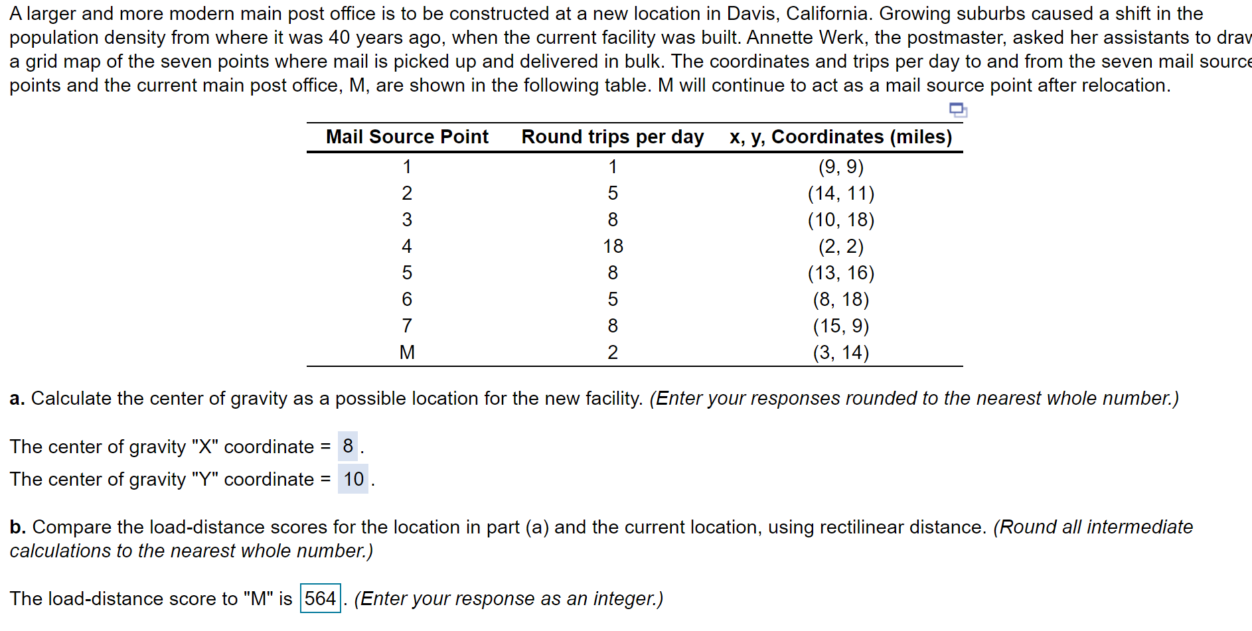Click the trips value 2 for point M
The width and height of the screenshot is (1252, 631).
612,352
